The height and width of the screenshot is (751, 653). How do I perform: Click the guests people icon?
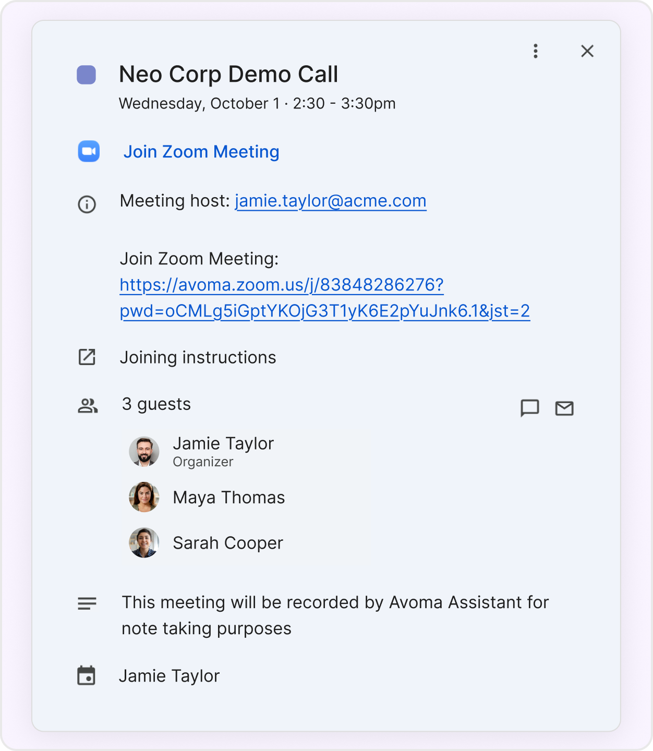pos(88,406)
